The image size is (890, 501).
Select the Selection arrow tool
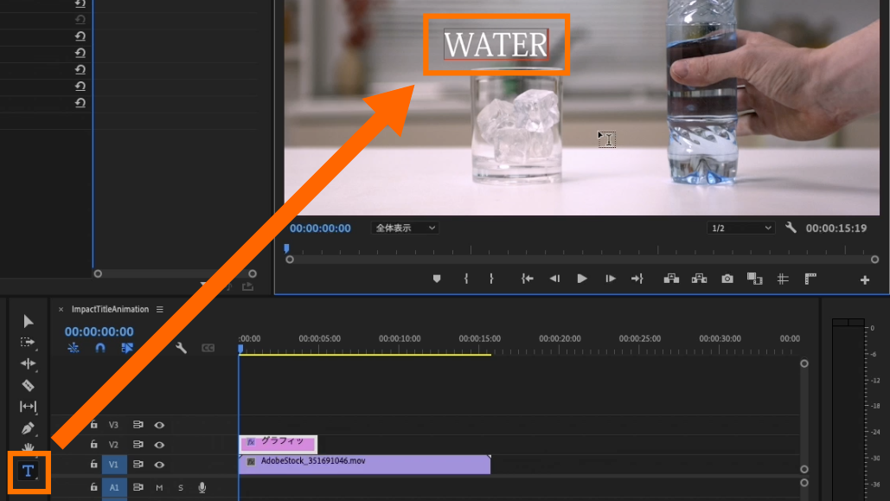coord(28,322)
